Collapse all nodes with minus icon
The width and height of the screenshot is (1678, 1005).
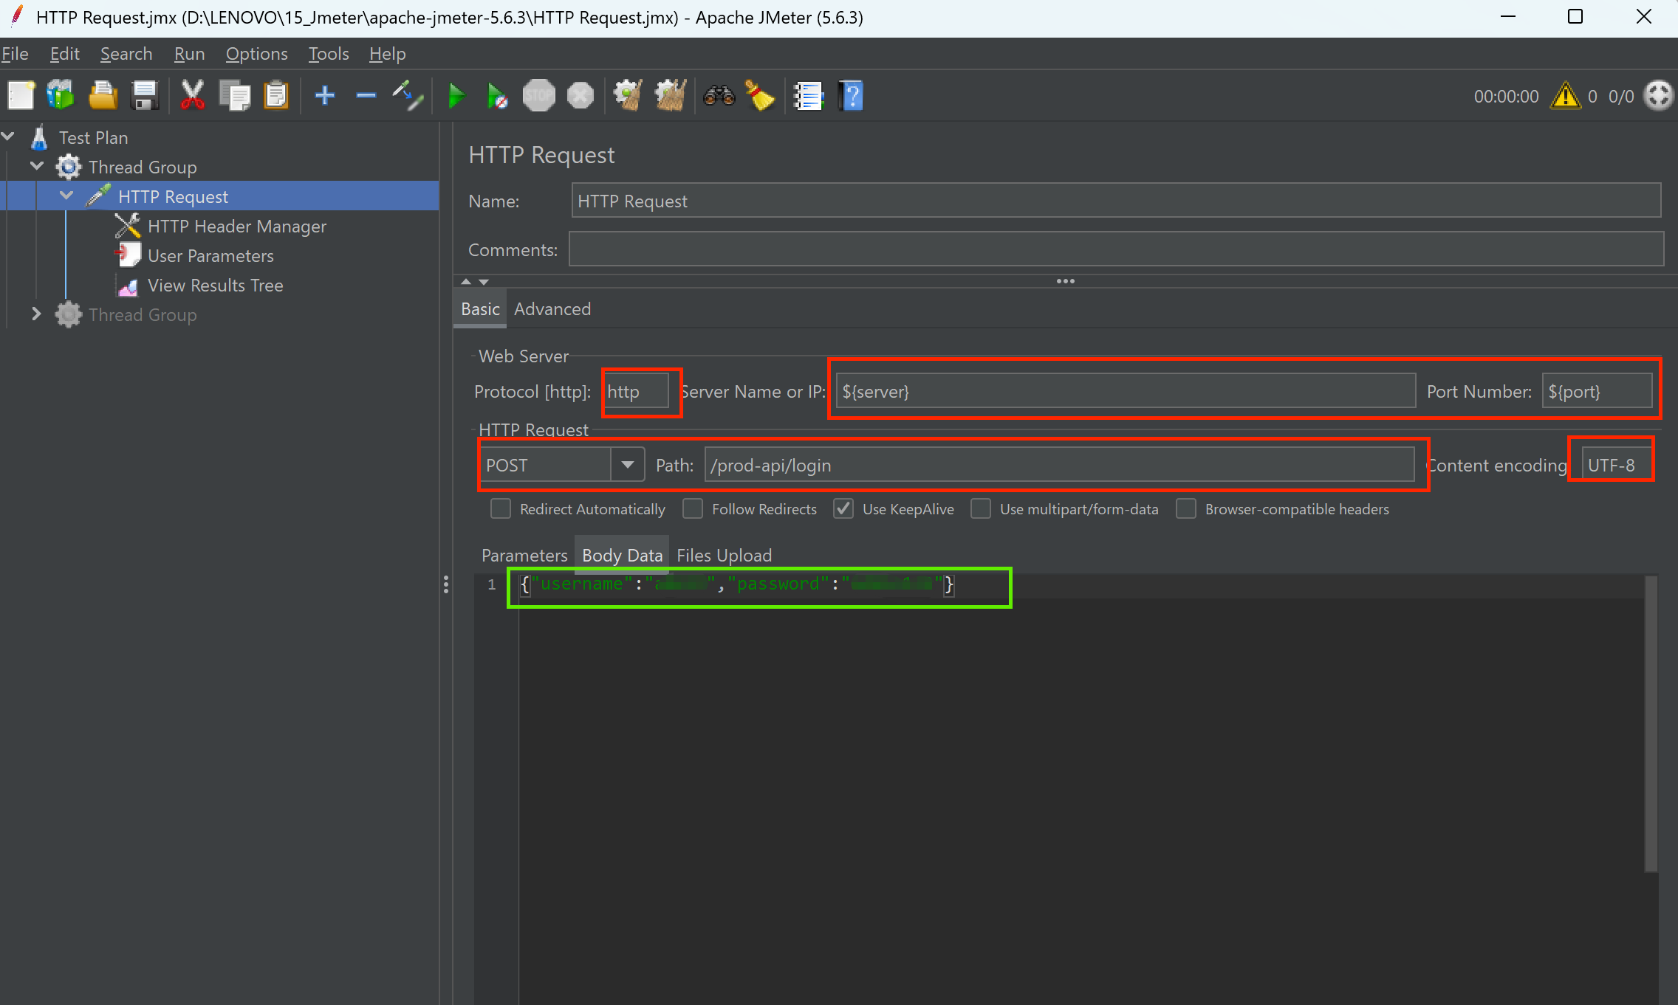pos(366,96)
